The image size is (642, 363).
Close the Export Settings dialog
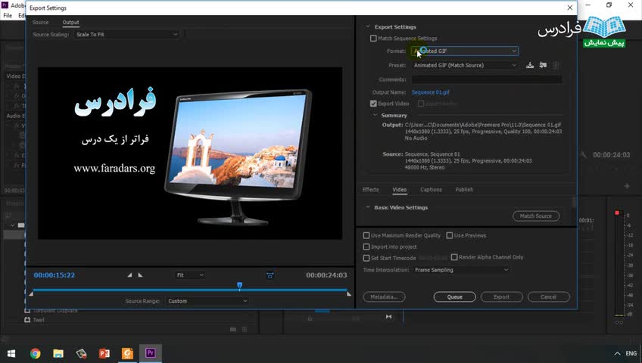pos(569,8)
